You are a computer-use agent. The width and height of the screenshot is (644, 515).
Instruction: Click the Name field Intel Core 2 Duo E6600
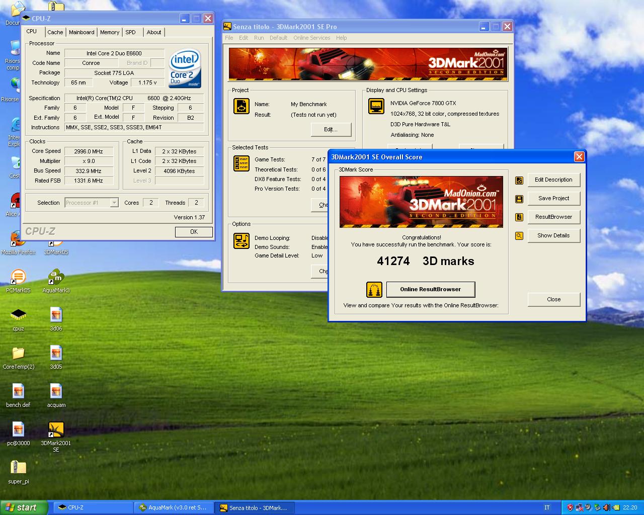(x=114, y=53)
